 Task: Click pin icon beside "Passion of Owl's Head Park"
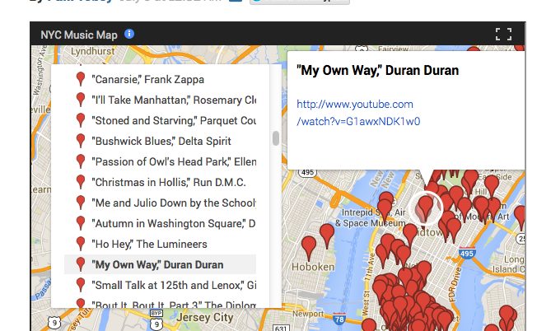coord(81,161)
